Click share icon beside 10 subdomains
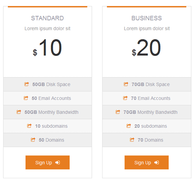The width and height of the screenshot is (194, 183). 29,126
